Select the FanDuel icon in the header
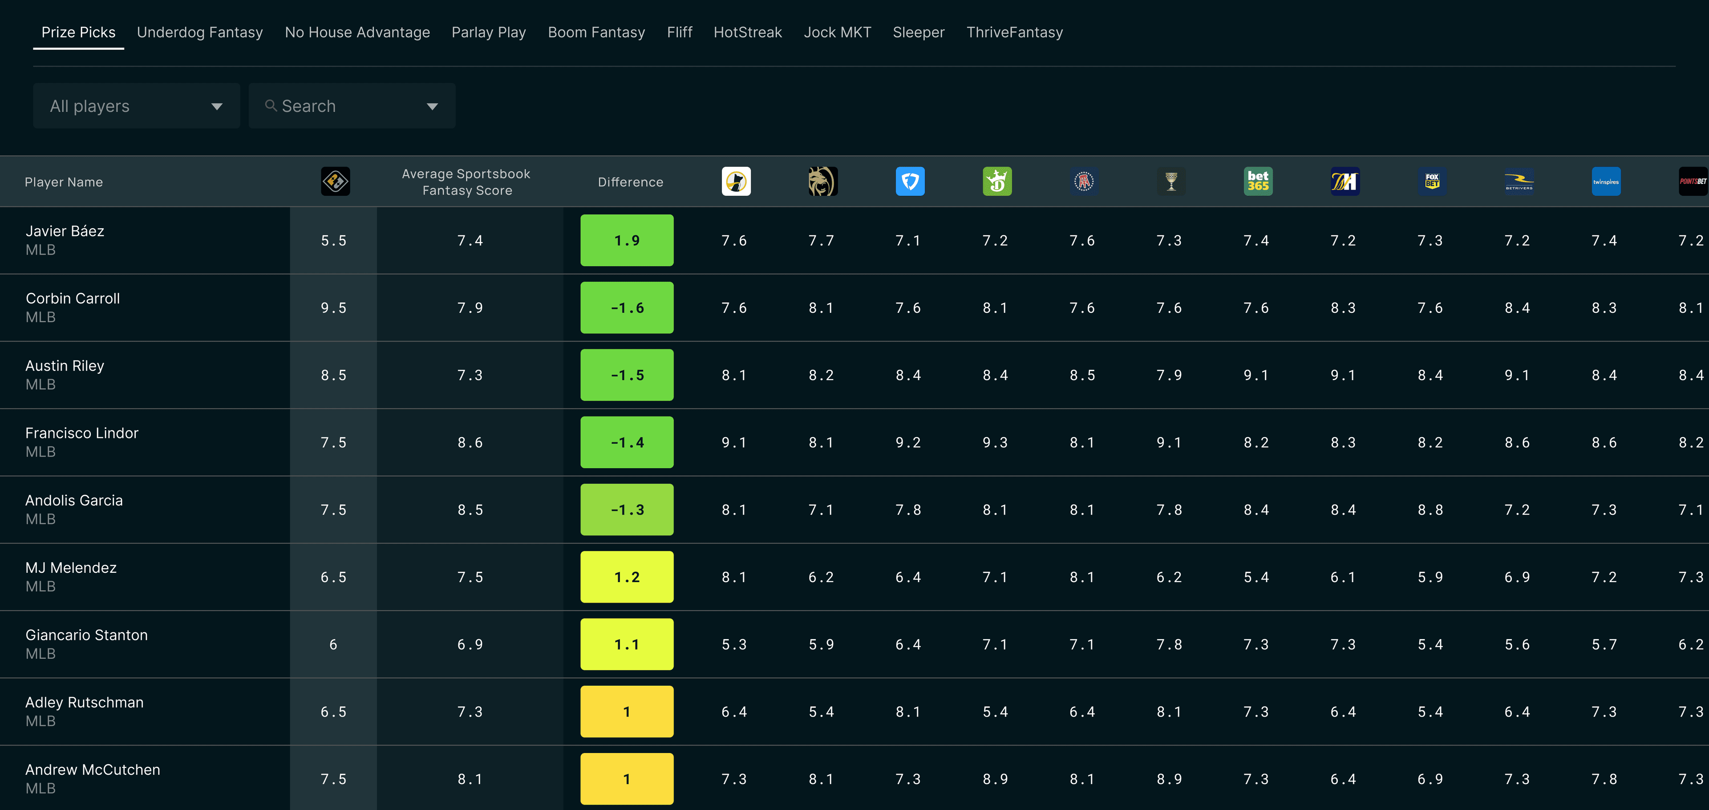The height and width of the screenshot is (810, 1709). point(910,181)
